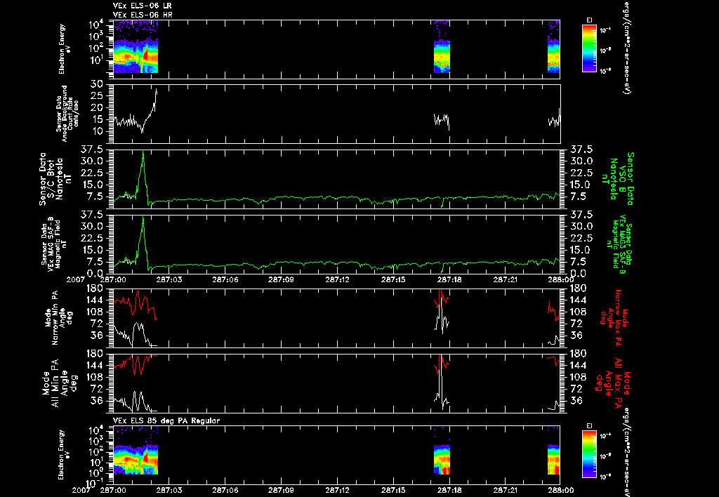
Task: Click the '287:03' label on the bottom time axis
Action: 170,490
